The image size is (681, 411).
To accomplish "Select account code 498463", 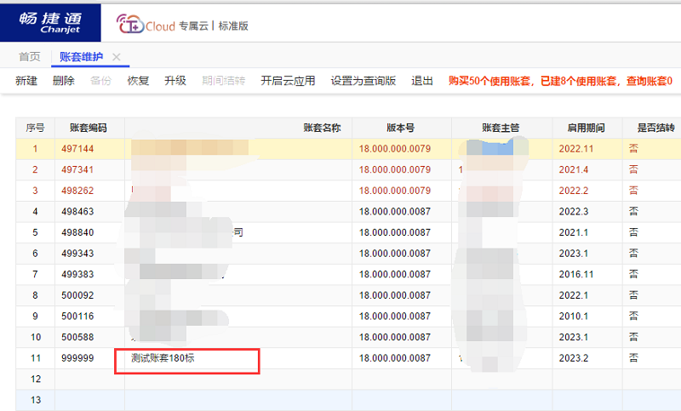I will (77, 211).
